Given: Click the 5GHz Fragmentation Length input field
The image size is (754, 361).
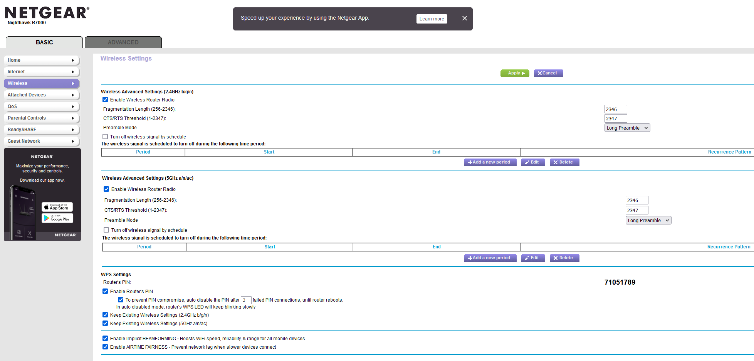Looking at the screenshot, I should point(636,201).
